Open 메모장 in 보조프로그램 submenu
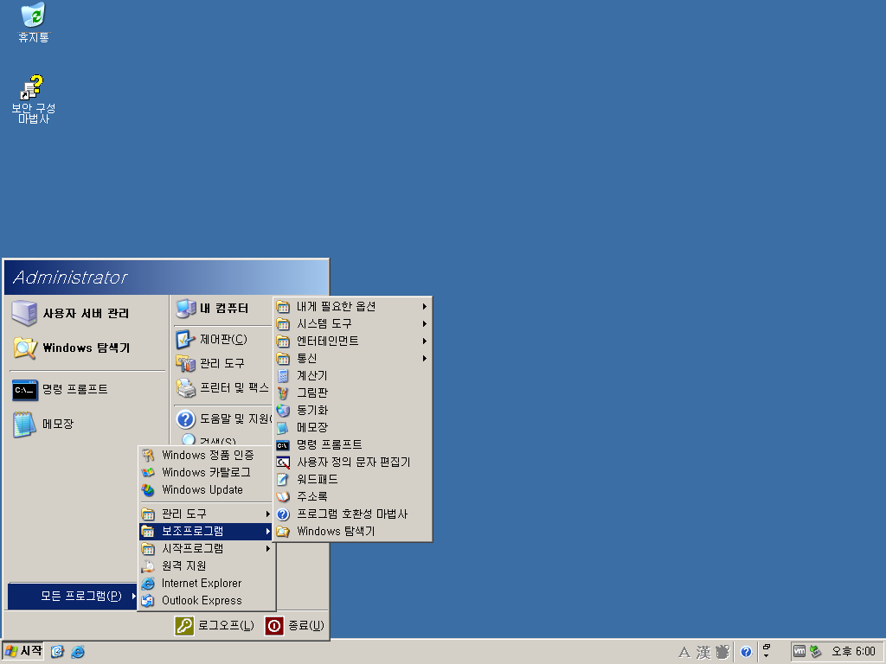Screen dimensions: 886x664 (353, 428)
